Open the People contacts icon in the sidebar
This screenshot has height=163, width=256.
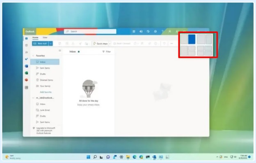pyautogui.click(x=26, y=52)
